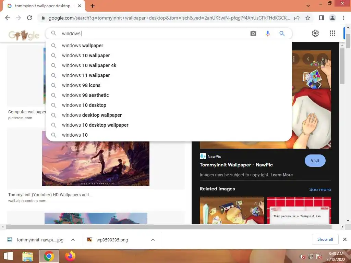Screen dimensions: 351x263
Task: Click the Google doodle logo
Action: (x=24, y=35)
